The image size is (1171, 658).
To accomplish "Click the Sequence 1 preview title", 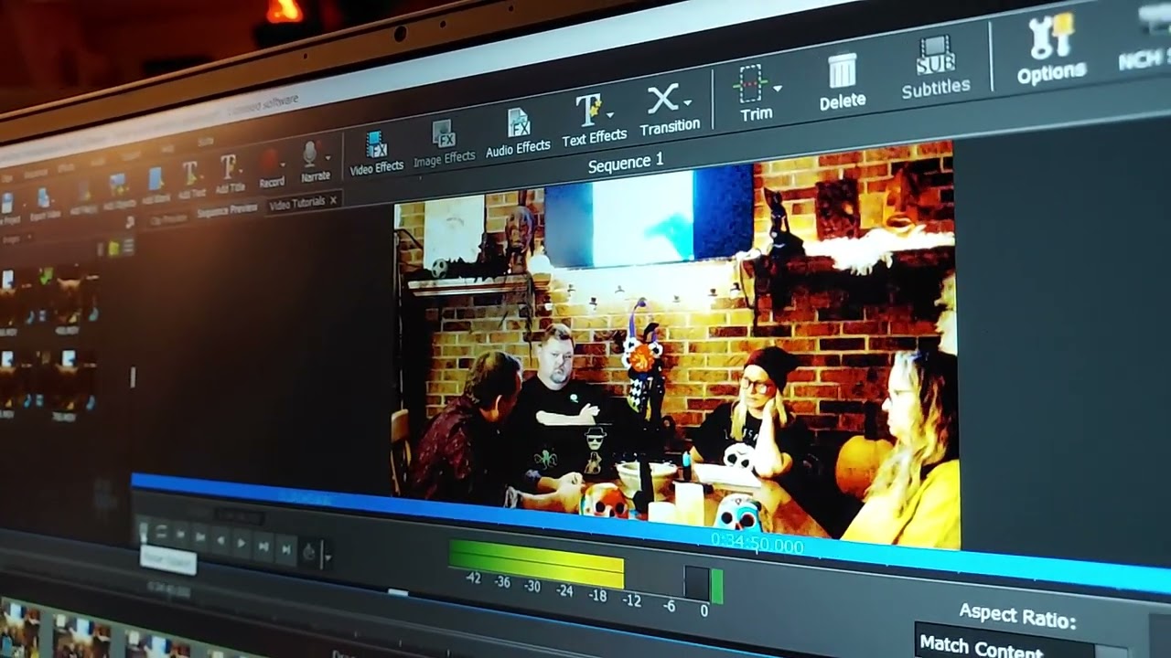I will pos(626,164).
